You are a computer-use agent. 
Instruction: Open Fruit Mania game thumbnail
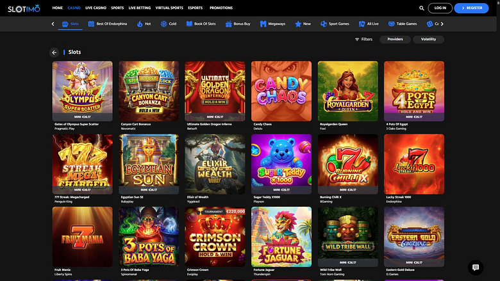[82, 237]
